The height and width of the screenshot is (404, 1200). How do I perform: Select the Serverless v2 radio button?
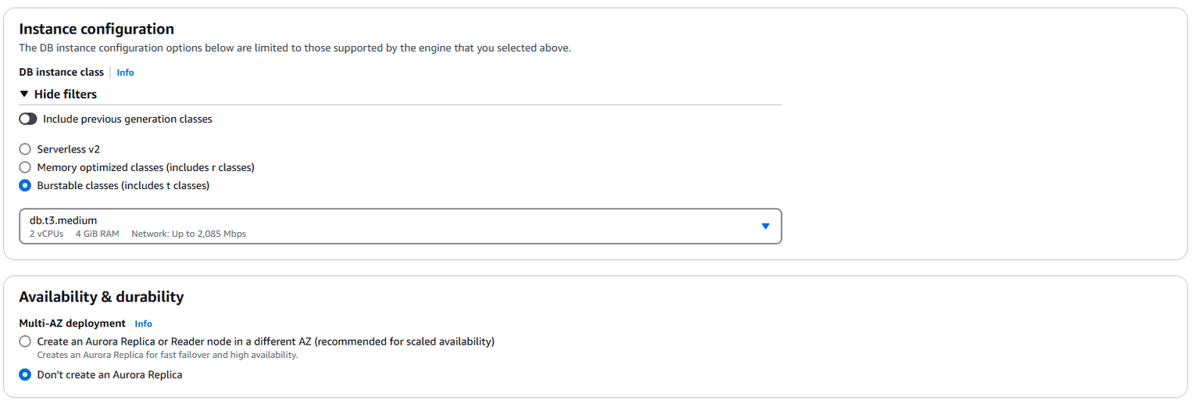pyautogui.click(x=25, y=148)
